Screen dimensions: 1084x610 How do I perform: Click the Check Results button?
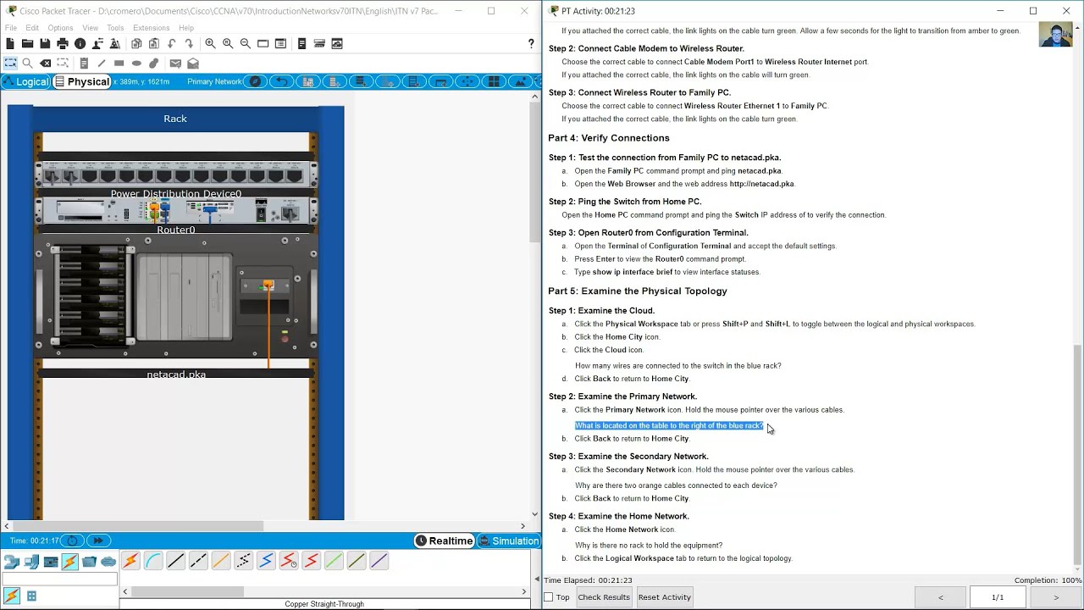604,597
